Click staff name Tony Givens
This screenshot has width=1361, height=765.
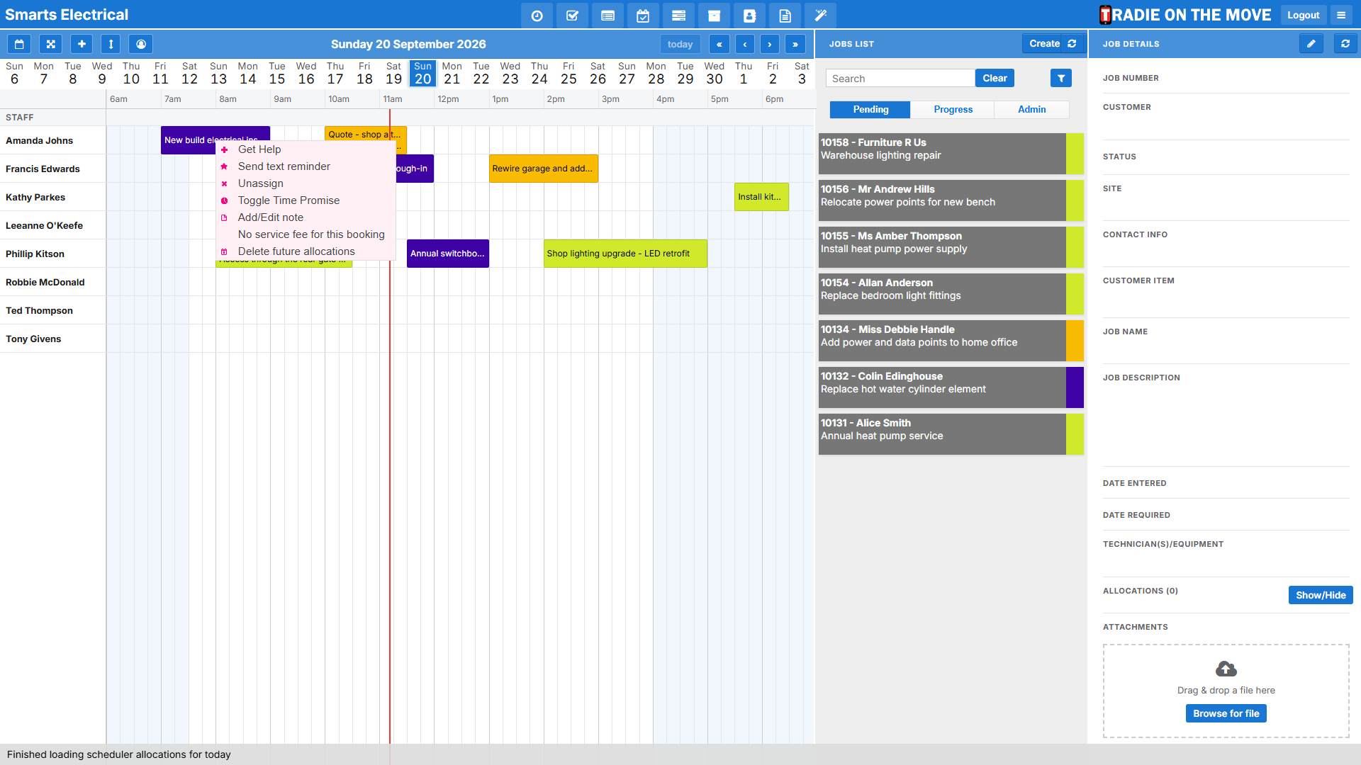pyautogui.click(x=33, y=339)
